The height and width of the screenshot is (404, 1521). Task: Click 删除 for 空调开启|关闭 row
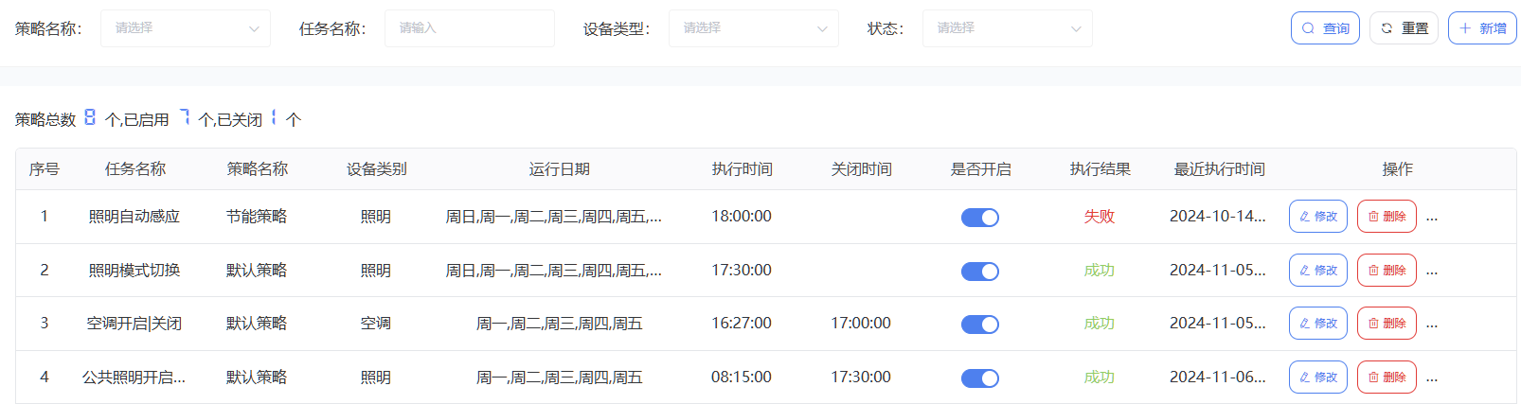tap(1387, 324)
